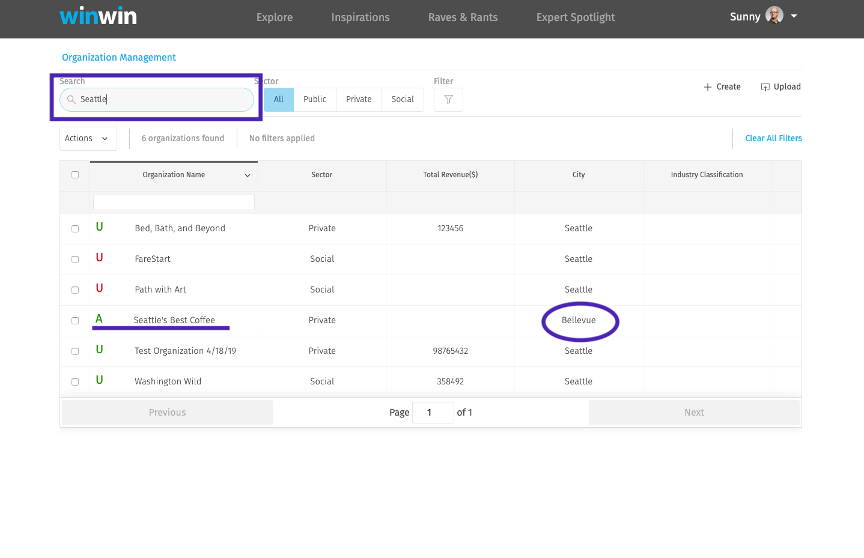Check the select-all checkbox in the table header

[75, 174]
